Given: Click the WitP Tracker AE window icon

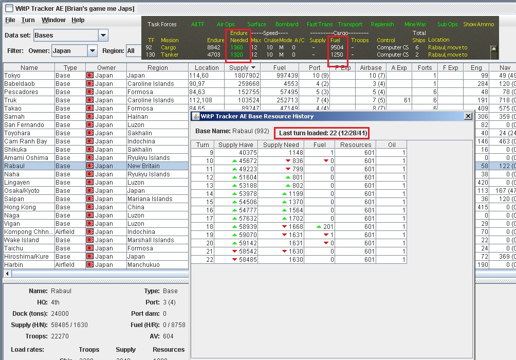Looking at the screenshot, I should click(9, 8).
